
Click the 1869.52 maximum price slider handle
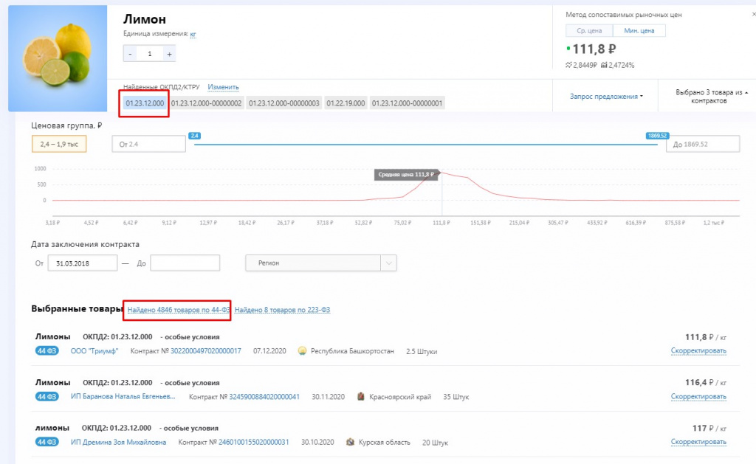click(x=657, y=136)
